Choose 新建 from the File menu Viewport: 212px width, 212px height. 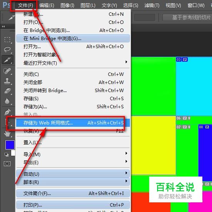(73, 14)
